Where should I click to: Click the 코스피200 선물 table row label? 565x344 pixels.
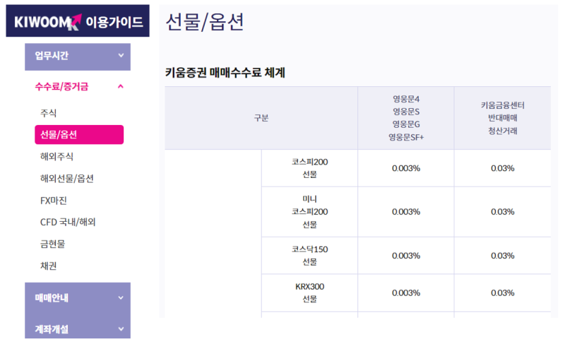click(309, 168)
